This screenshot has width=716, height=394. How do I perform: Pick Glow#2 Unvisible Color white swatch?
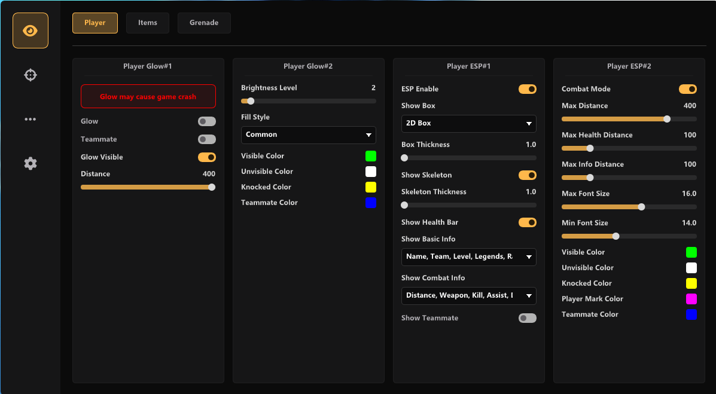click(371, 172)
